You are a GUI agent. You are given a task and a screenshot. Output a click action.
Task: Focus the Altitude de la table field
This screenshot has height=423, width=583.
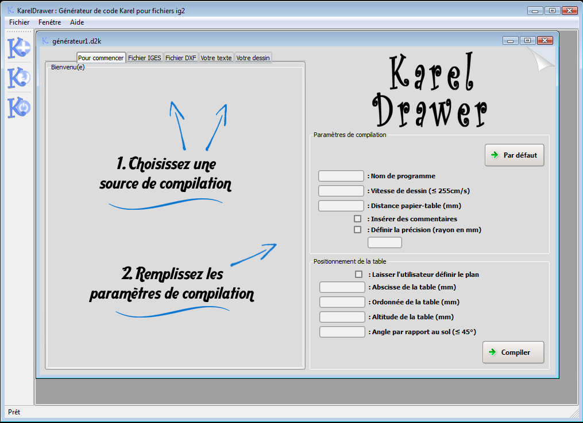[x=342, y=317]
